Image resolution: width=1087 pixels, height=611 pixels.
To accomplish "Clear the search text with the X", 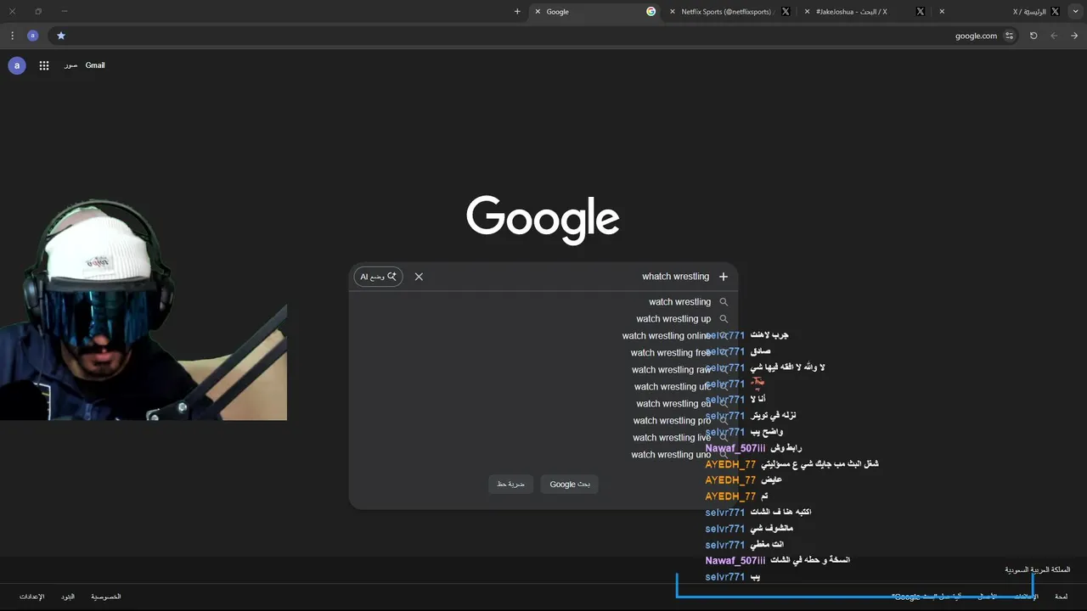I will click(x=419, y=277).
